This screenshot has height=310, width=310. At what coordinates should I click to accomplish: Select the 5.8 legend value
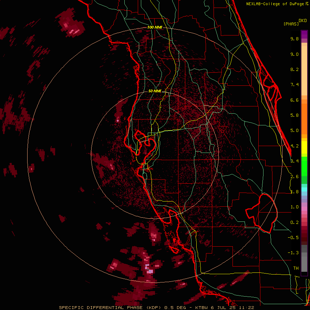click(294, 115)
